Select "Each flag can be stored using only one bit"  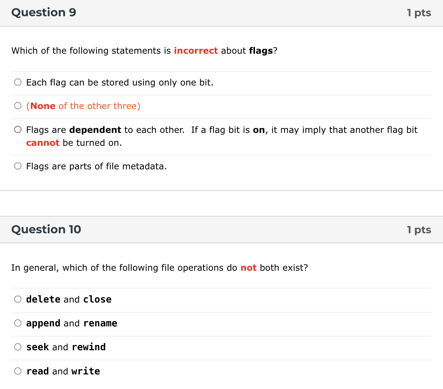18,82
